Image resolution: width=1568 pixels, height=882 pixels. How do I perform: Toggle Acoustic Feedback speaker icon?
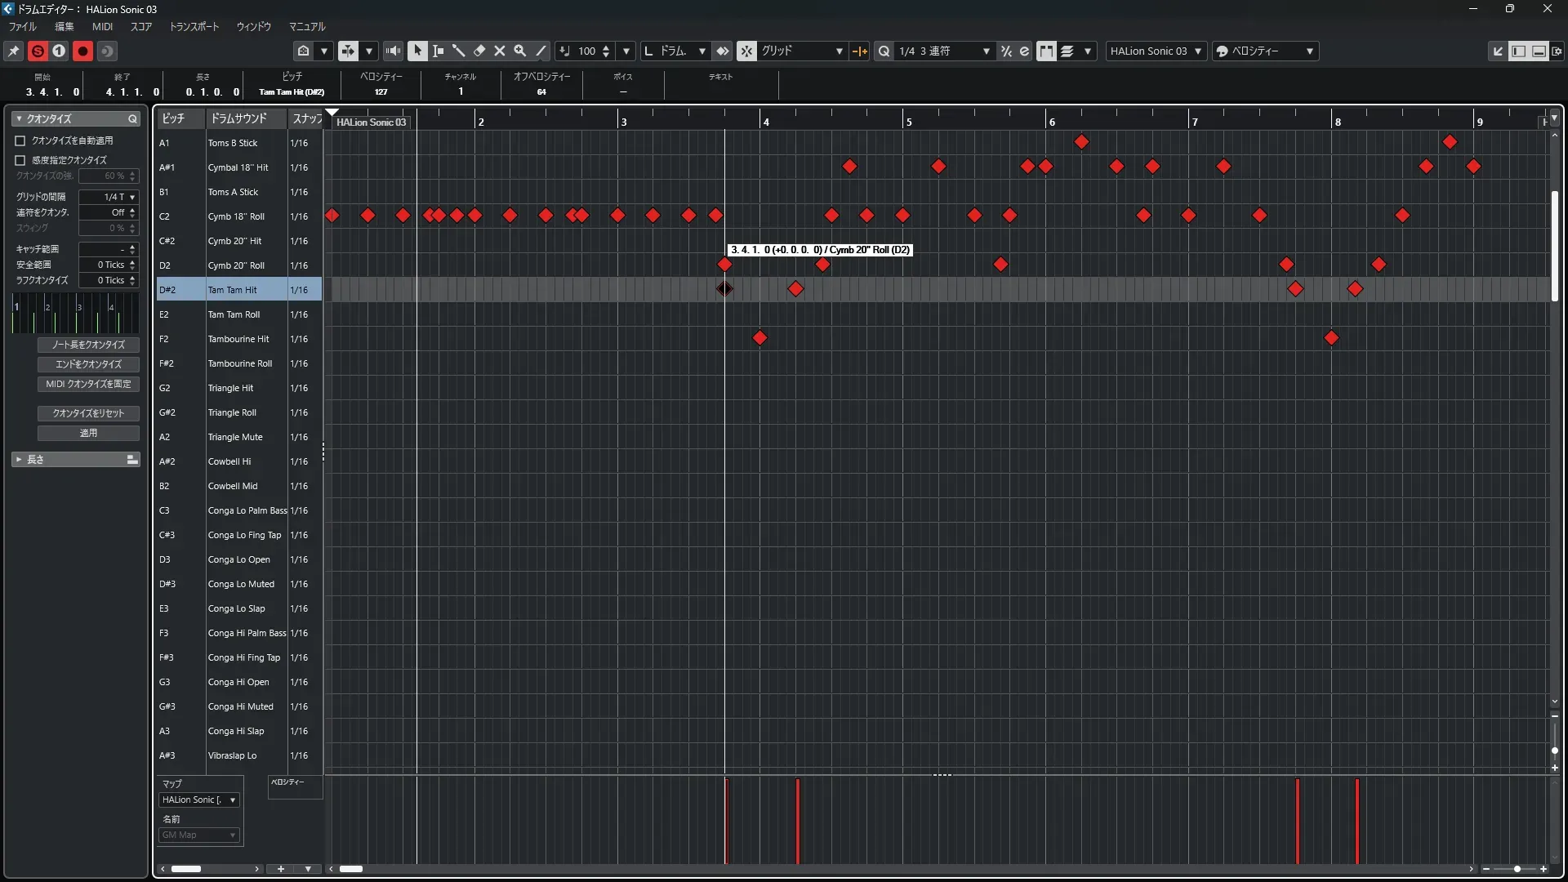[x=393, y=51]
